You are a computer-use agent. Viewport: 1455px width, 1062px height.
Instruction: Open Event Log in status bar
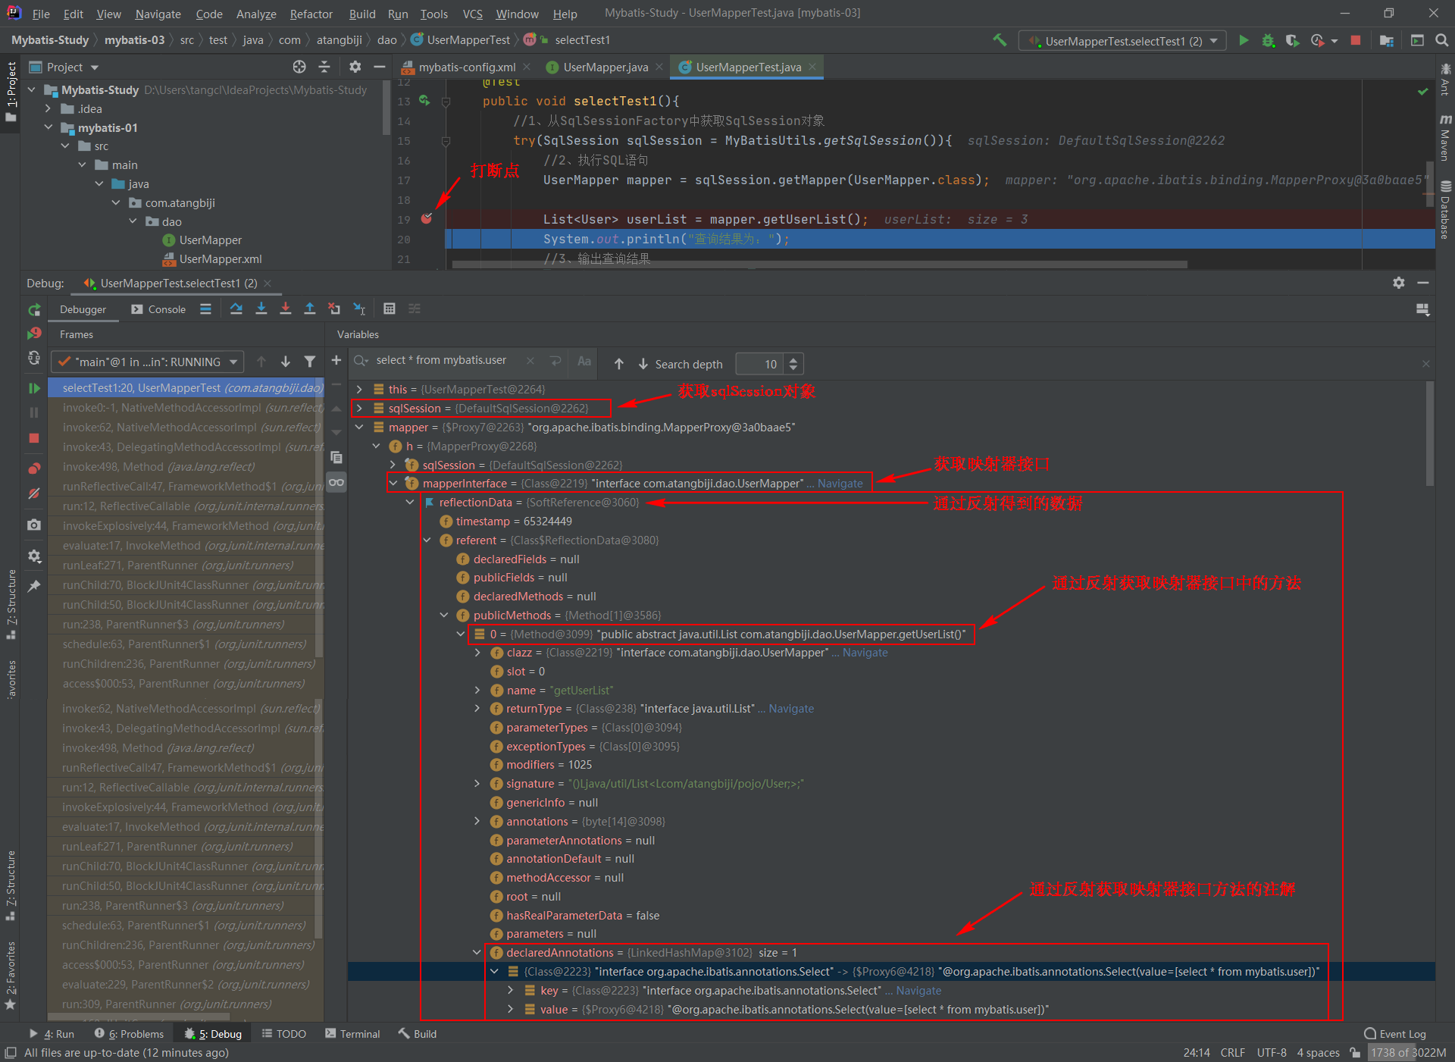point(1395,1033)
